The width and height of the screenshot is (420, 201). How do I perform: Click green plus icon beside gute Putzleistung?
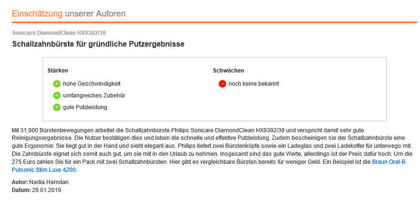coord(57,107)
